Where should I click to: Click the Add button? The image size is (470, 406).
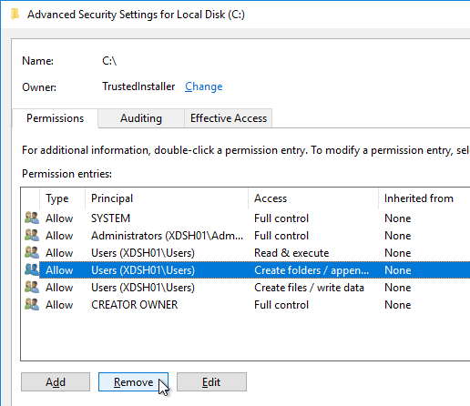point(56,382)
